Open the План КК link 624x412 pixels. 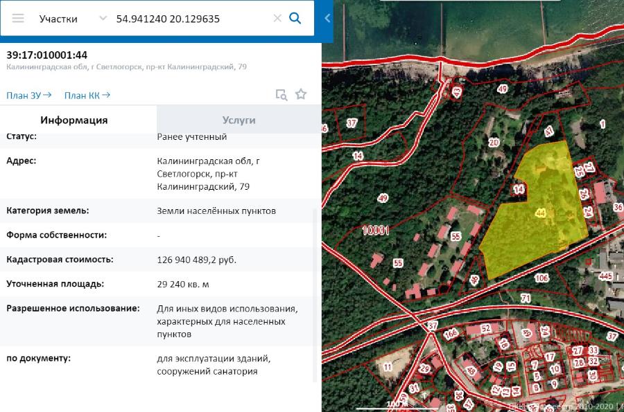click(x=87, y=95)
